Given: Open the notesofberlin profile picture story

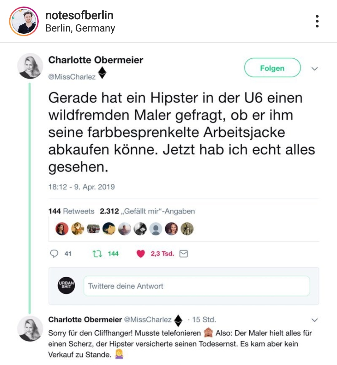Looking at the screenshot, I should [24, 22].
